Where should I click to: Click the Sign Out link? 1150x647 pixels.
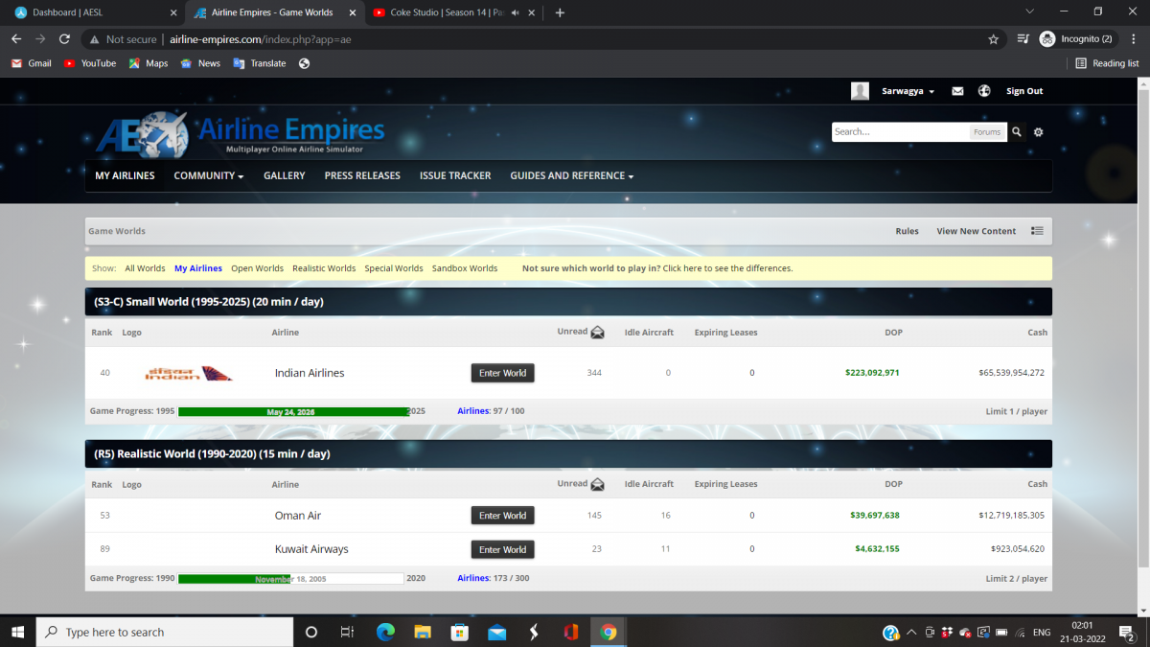pos(1024,91)
